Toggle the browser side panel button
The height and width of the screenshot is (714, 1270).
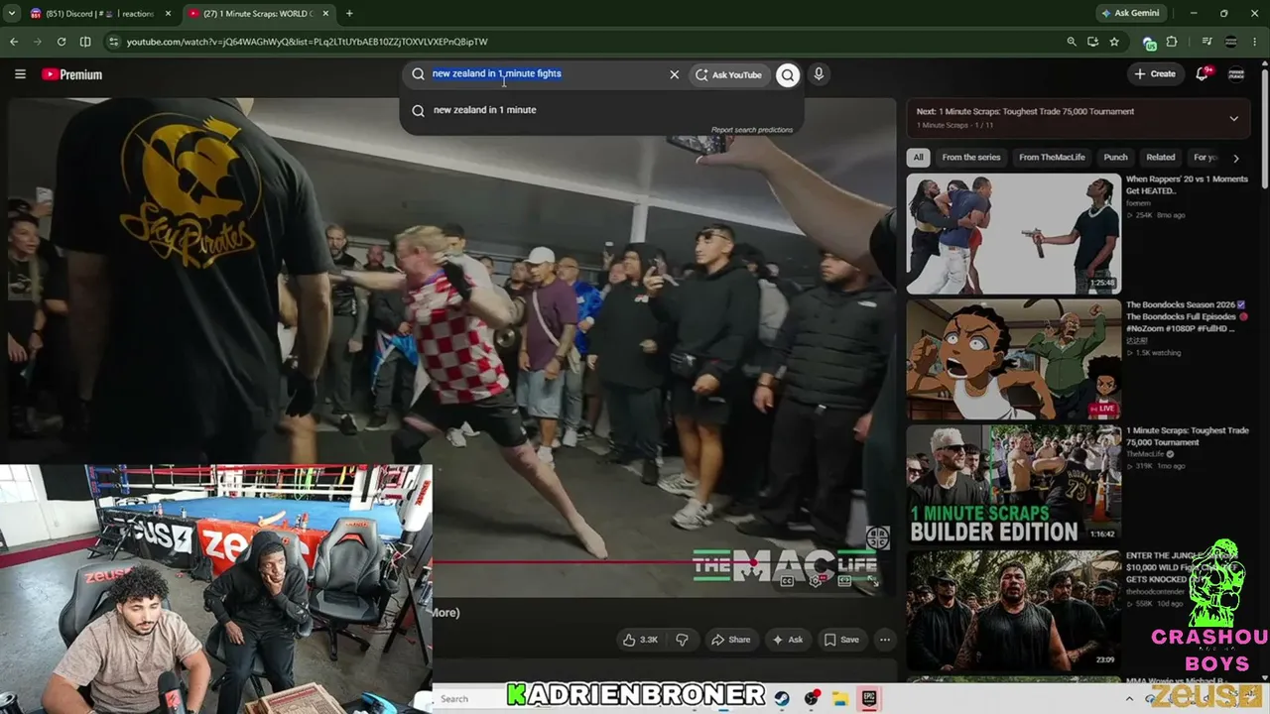(x=85, y=42)
